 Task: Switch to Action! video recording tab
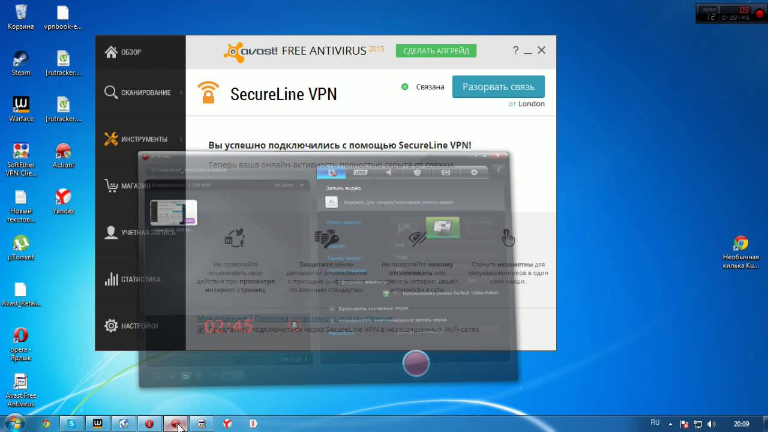[331, 172]
